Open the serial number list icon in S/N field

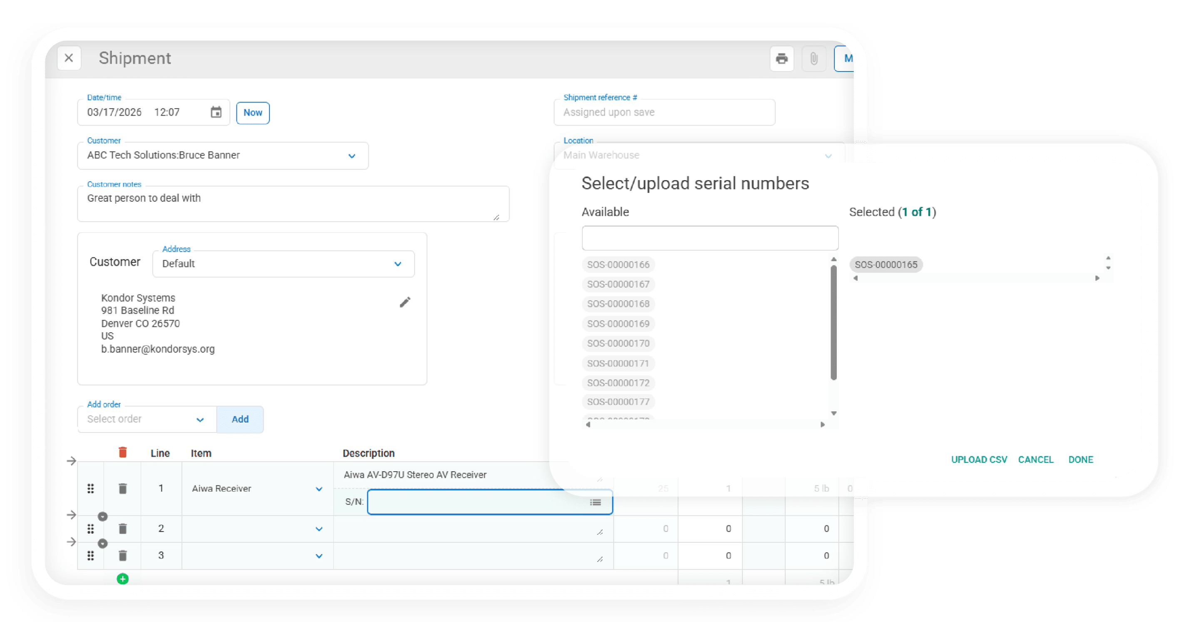[595, 502]
